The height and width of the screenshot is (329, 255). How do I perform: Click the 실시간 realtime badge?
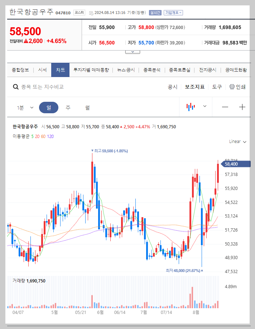[155, 13]
